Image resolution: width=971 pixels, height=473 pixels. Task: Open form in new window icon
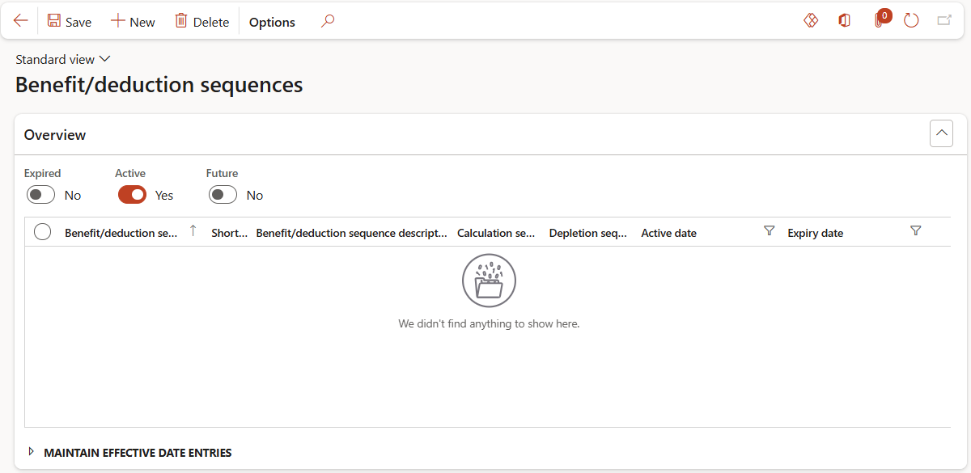point(944,21)
